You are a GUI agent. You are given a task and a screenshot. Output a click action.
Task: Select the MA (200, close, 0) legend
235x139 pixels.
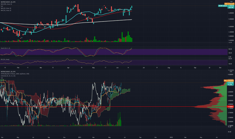[6, 4]
